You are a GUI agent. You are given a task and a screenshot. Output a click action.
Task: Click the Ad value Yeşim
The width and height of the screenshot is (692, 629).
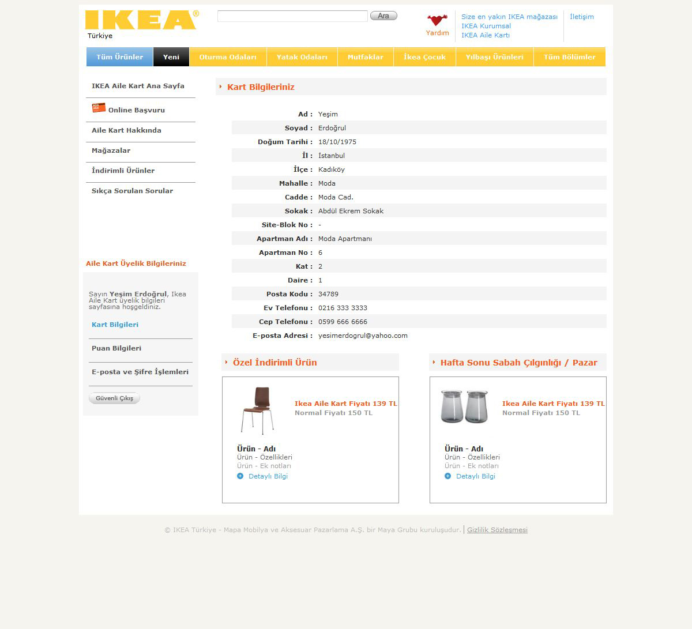pyautogui.click(x=328, y=114)
